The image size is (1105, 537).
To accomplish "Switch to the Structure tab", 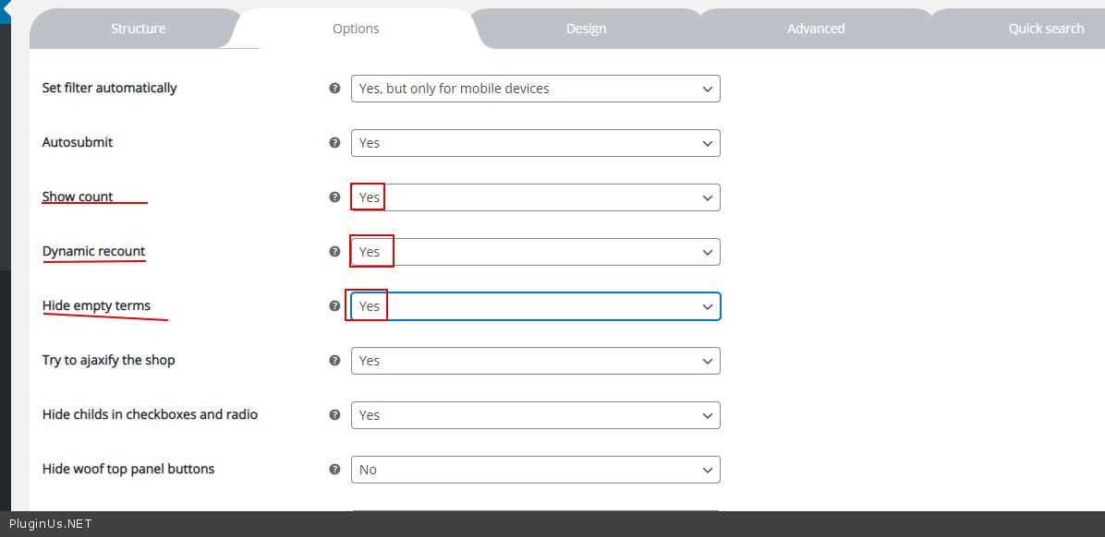I will coord(139,29).
